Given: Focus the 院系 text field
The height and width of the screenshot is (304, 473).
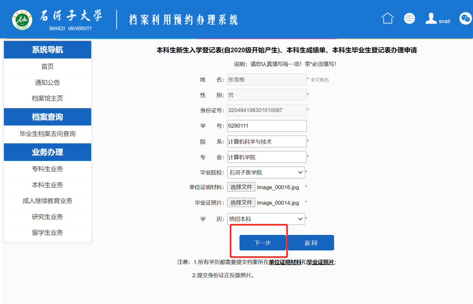Looking at the screenshot, I should pos(267,142).
